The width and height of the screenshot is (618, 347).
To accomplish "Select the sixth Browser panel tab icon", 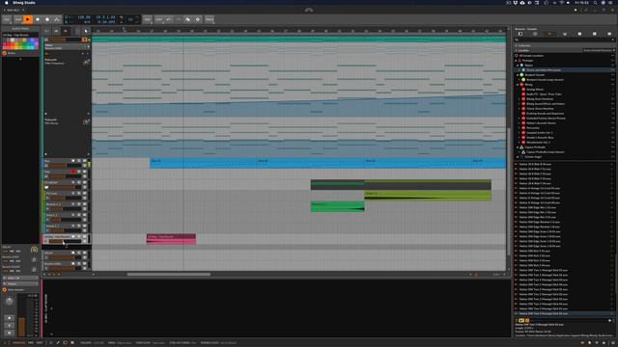I will click(x=595, y=34).
